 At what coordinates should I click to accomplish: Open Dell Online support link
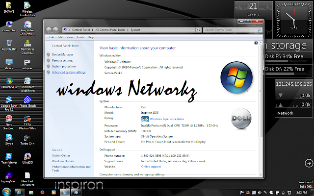click(x=151, y=167)
